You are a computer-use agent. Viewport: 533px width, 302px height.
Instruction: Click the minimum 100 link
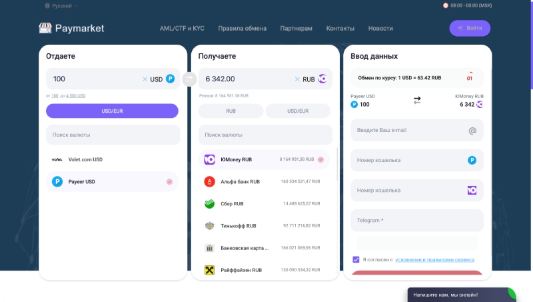click(55, 96)
